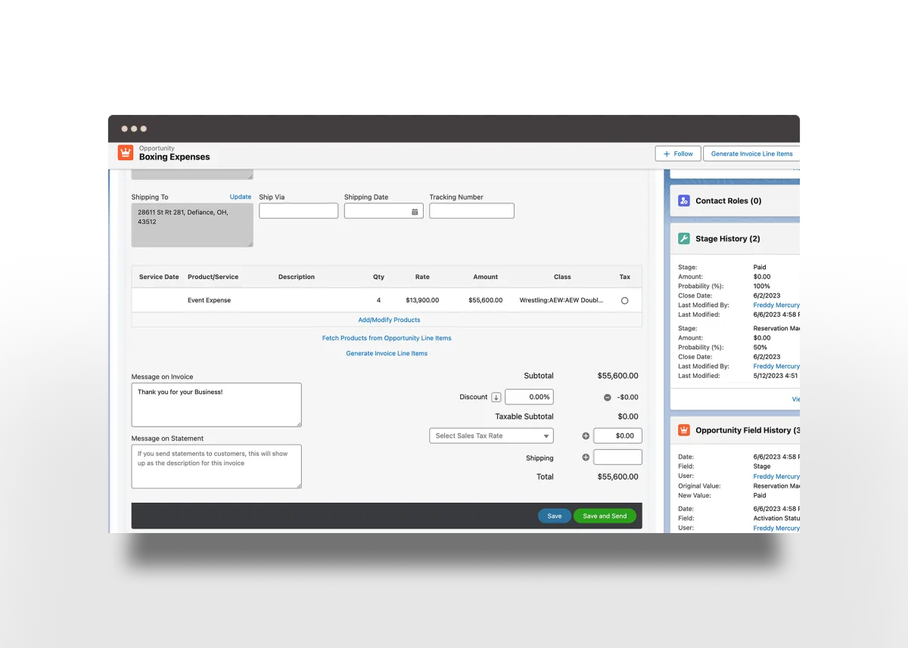Click Fetch Products from Opportunity Line Items
This screenshot has width=908, height=648.
click(x=387, y=338)
